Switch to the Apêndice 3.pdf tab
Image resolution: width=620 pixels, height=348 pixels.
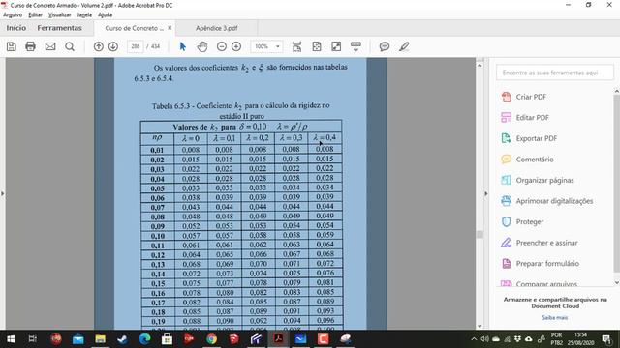click(x=217, y=28)
